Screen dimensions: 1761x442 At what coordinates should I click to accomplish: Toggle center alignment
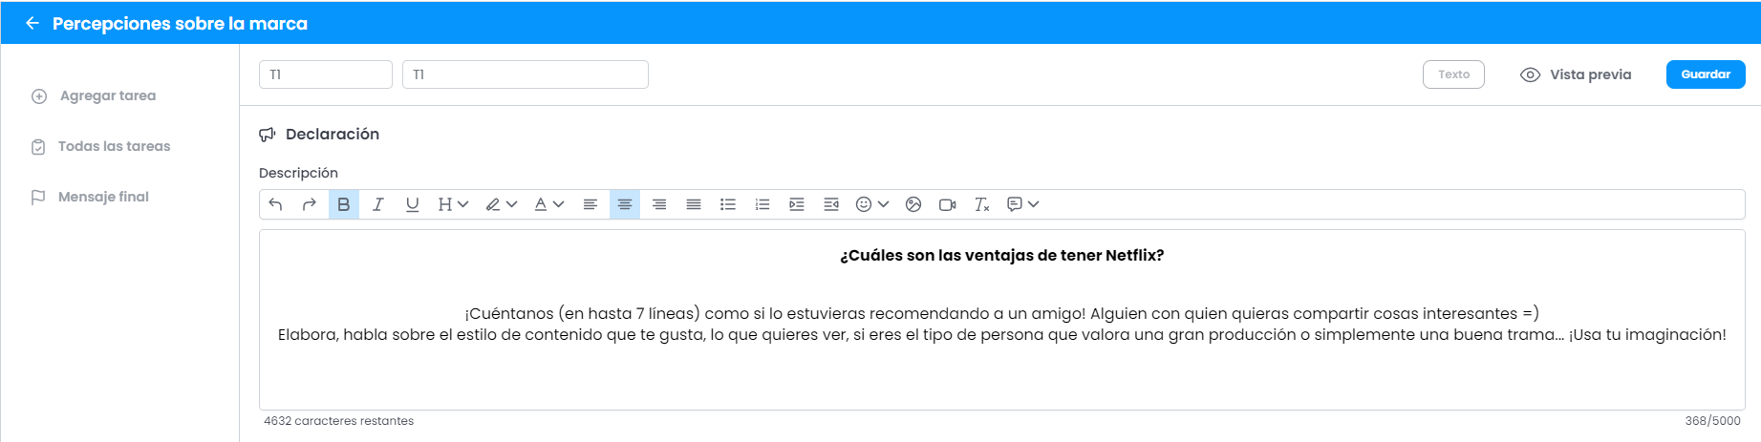click(625, 204)
